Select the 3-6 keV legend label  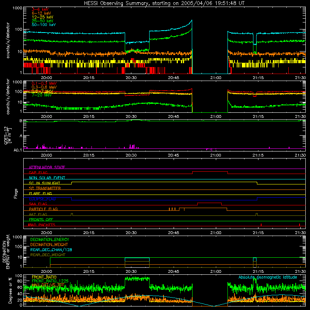[40, 9]
